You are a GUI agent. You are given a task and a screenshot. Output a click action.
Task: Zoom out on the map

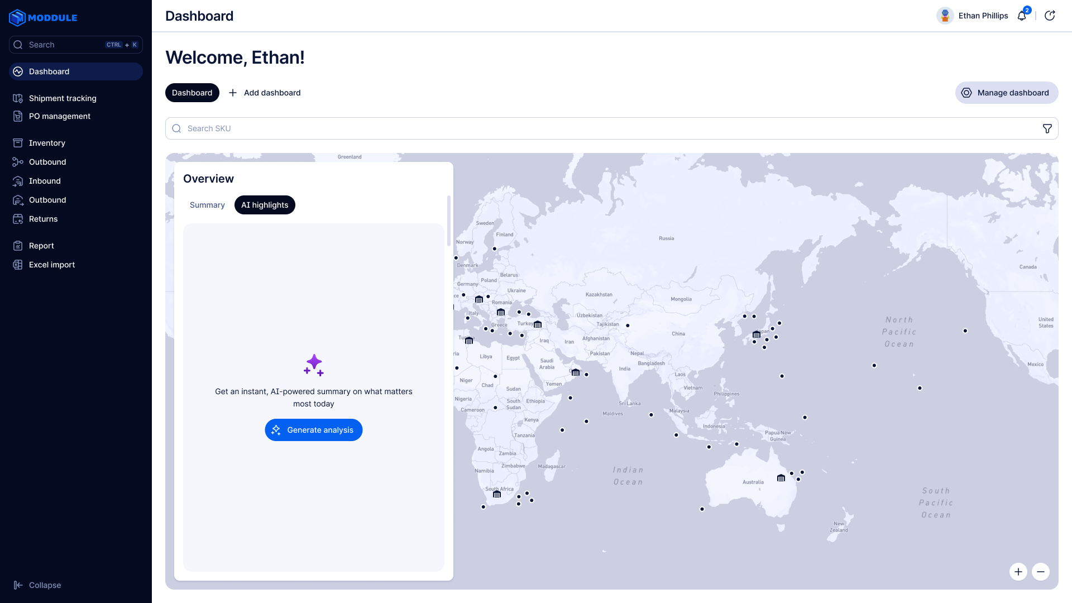1041,572
